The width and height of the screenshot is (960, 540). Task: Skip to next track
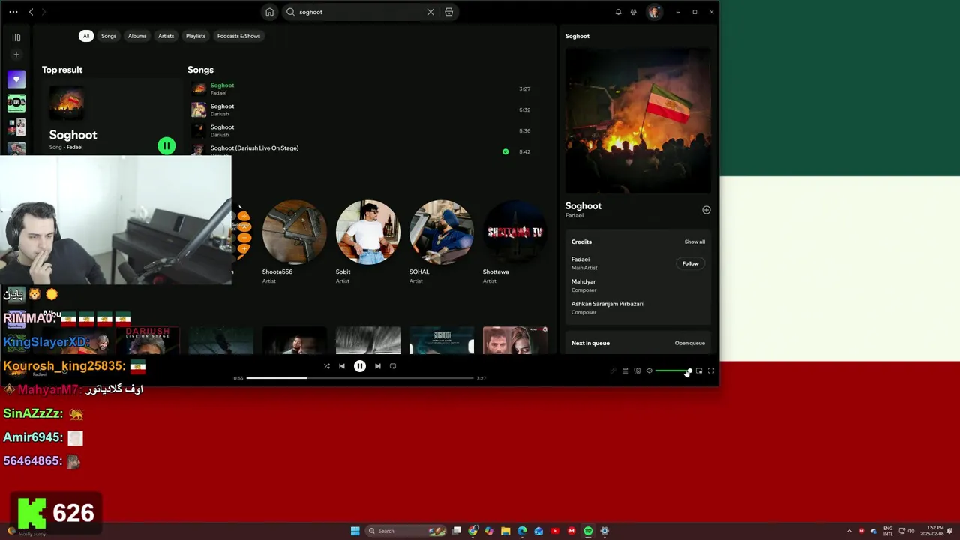(378, 366)
